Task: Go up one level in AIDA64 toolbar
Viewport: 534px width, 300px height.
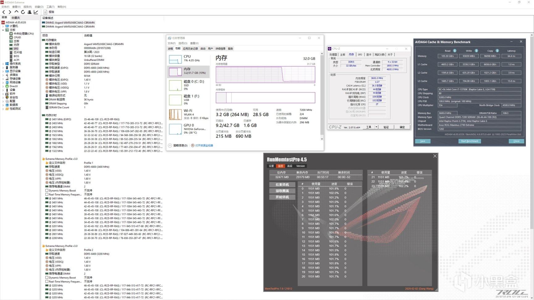Action: (16, 12)
